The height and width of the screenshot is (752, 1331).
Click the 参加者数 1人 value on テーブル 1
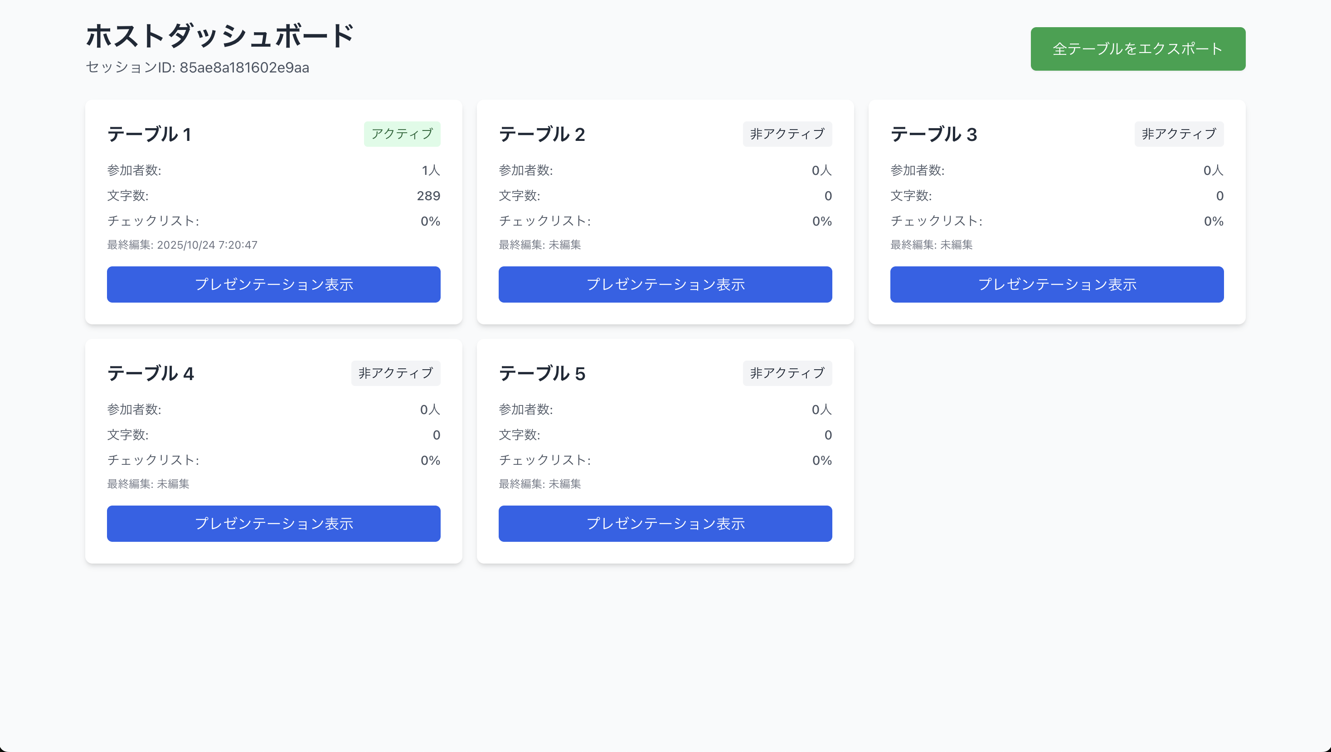click(430, 170)
